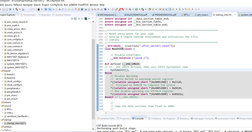Switch to BT5.c editor tab
The image size is (252, 132).
click(185, 15)
